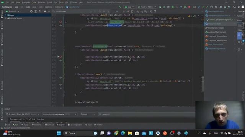Open the Tools menu
Screen dimensions: 245x137
[61, 2]
